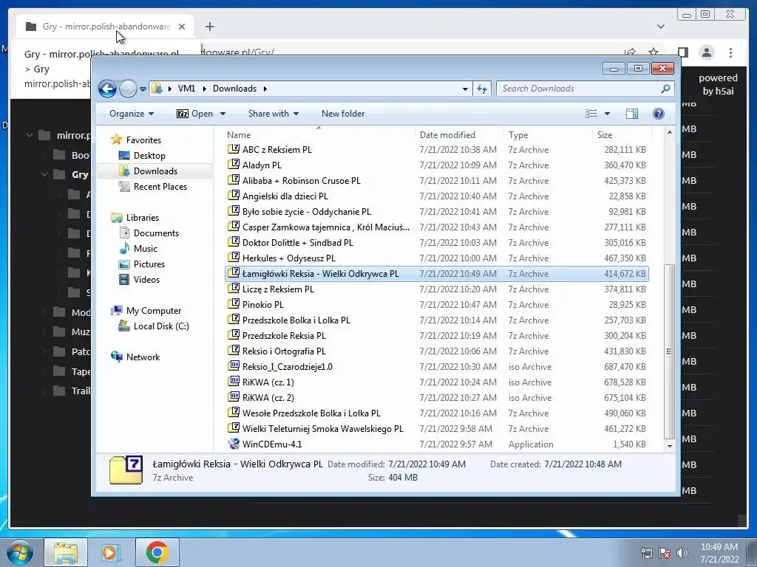Select the Pinokio PL archive icon

point(234,303)
